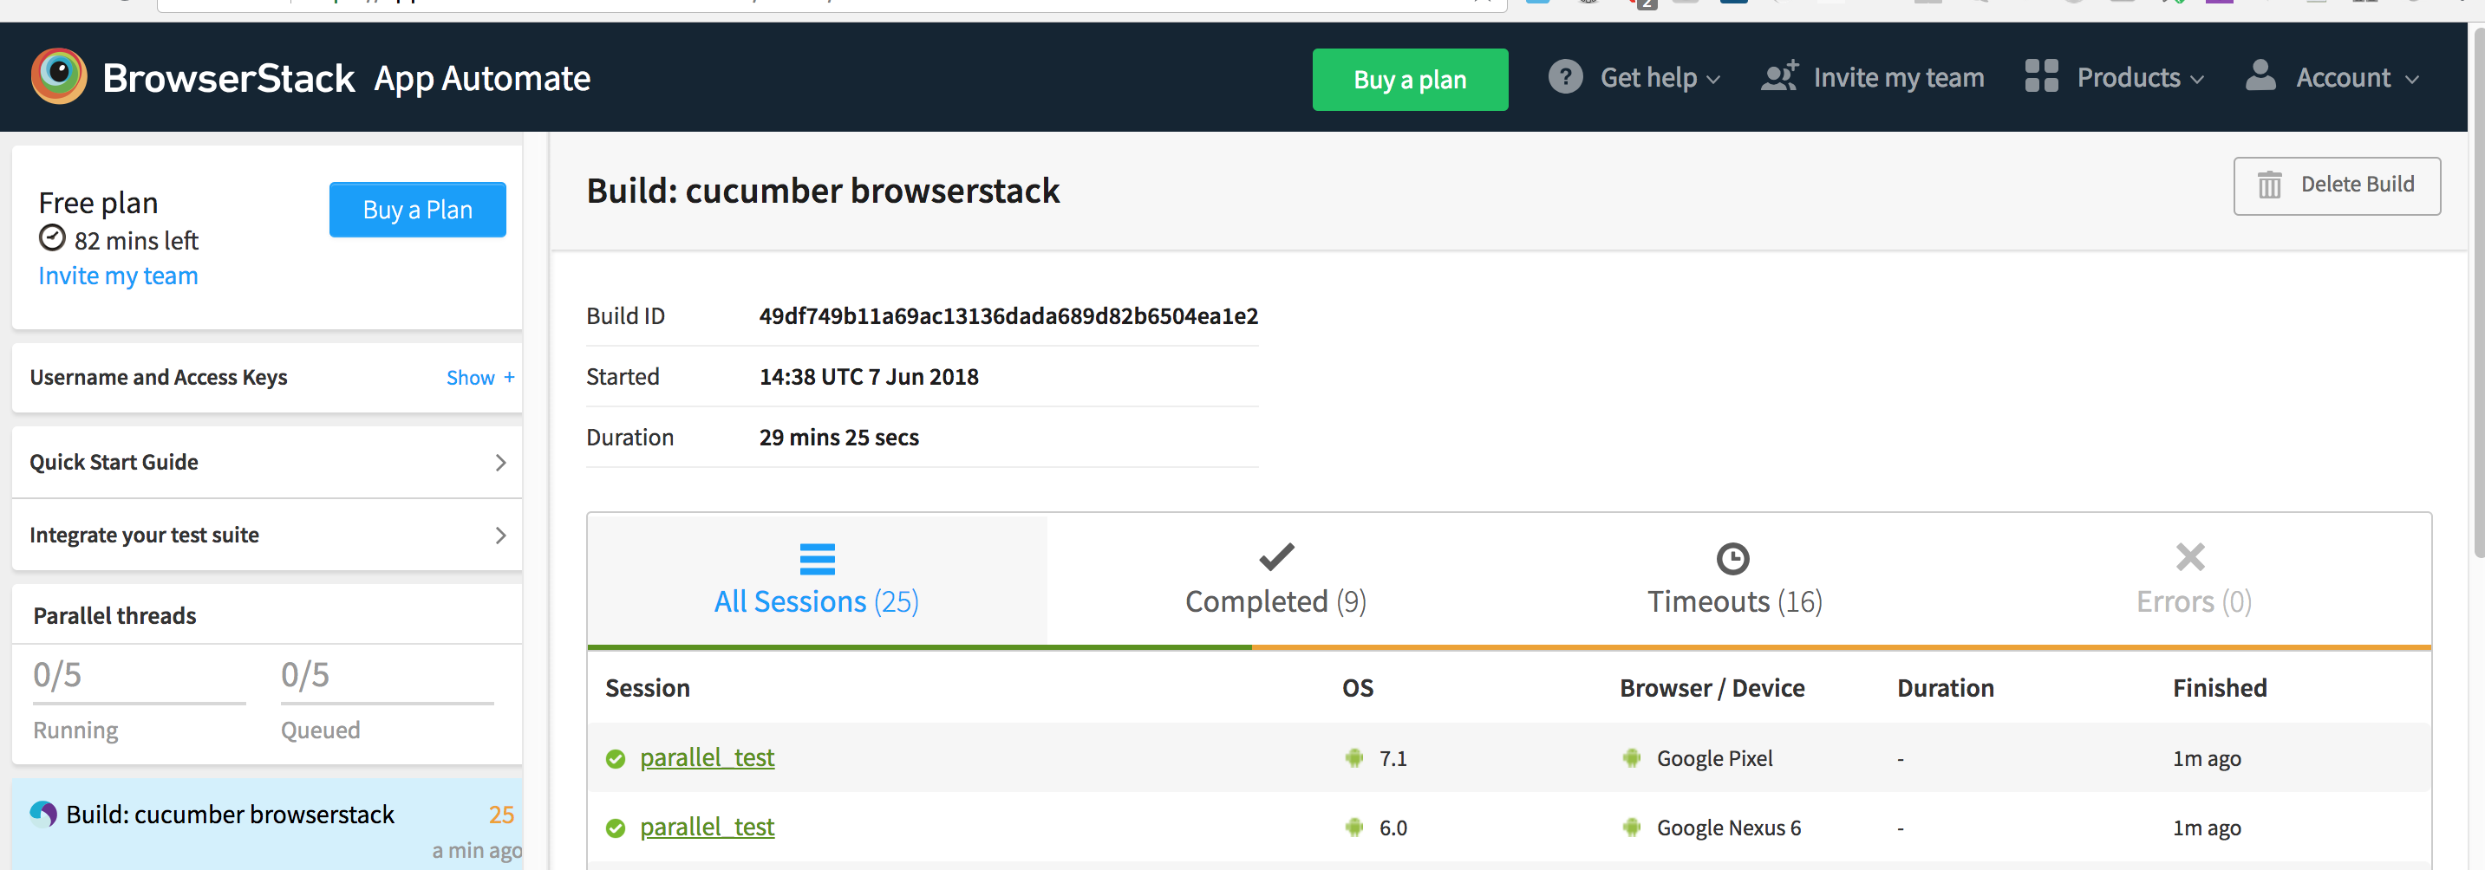Click the Invite my team people icon
Viewport: 2485px width, 870px height.
[1779, 76]
